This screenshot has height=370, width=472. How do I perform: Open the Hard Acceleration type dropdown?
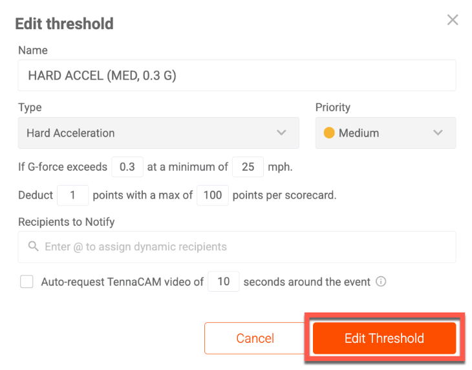pos(158,133)
